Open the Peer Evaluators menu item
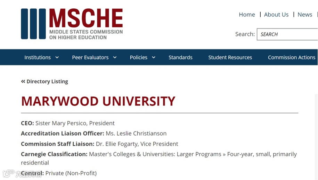 pos(90,58)
